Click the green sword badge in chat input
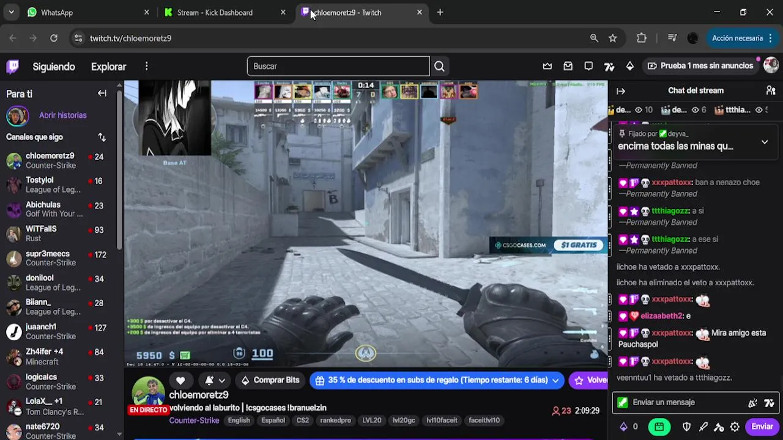Image resolution: width=783 pixels, height=440 pixels. [623, 403]
